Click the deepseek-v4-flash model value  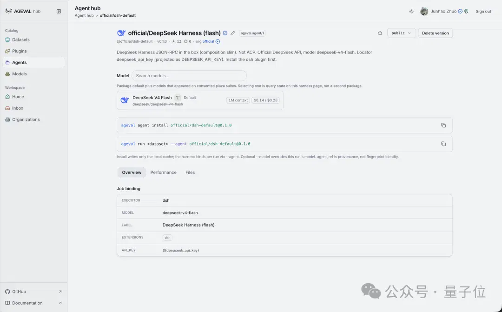pos(180,212)
